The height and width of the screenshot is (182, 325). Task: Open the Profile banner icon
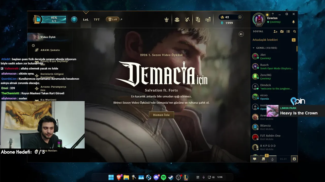point(198,19)
